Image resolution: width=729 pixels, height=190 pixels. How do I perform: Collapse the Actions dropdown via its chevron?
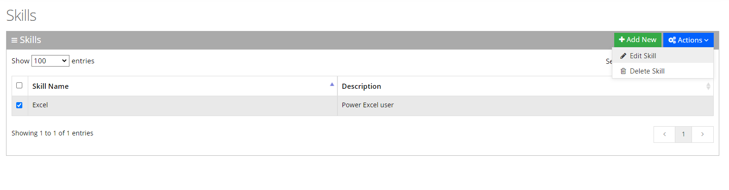pyautogui.click(x=706, y=41)
